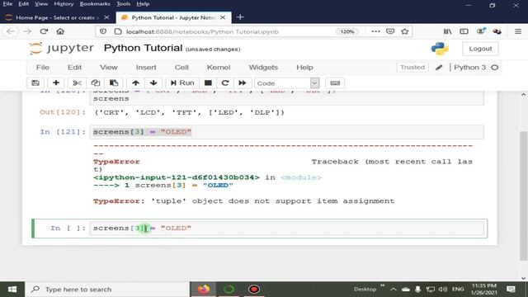This screenshot has height=297, width=528.
Task: Open the notification center icon
Action: point(511,290)
